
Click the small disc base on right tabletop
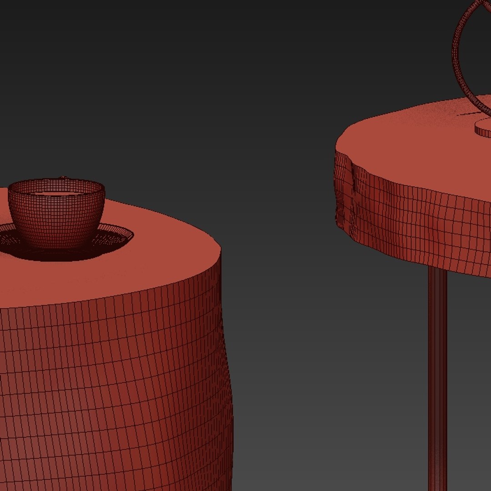(x=483, y=128)
